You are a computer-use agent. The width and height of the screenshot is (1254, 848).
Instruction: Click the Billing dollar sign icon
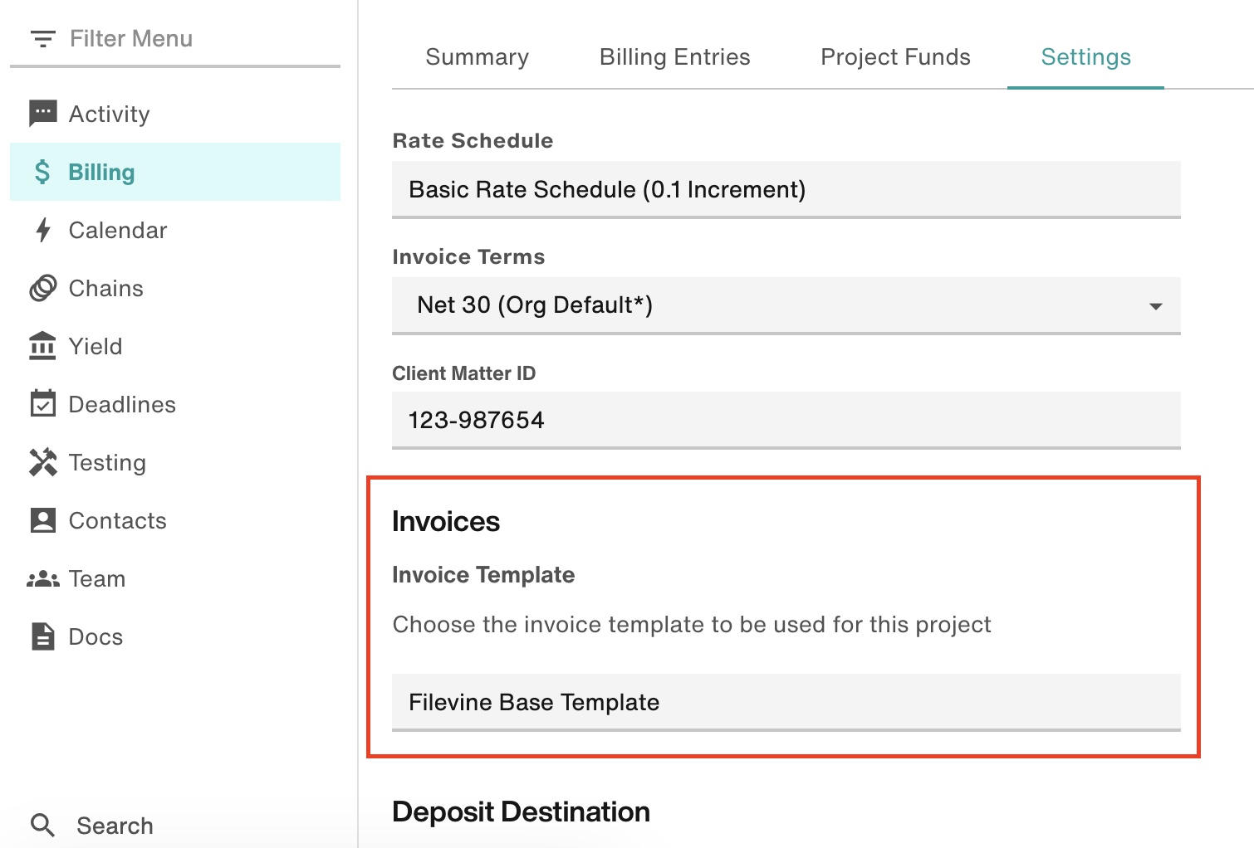click(x=42, y=172)
